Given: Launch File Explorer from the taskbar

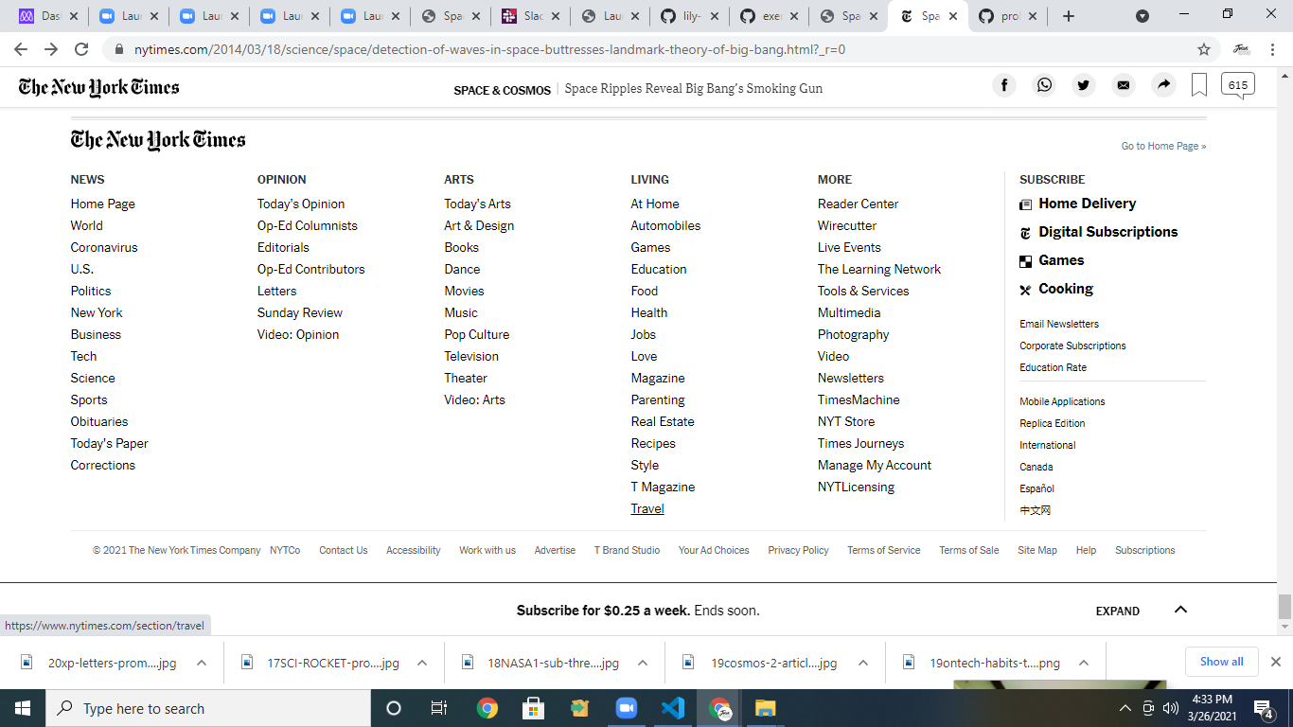Looking at the screenshot, I should coord(764,707).
